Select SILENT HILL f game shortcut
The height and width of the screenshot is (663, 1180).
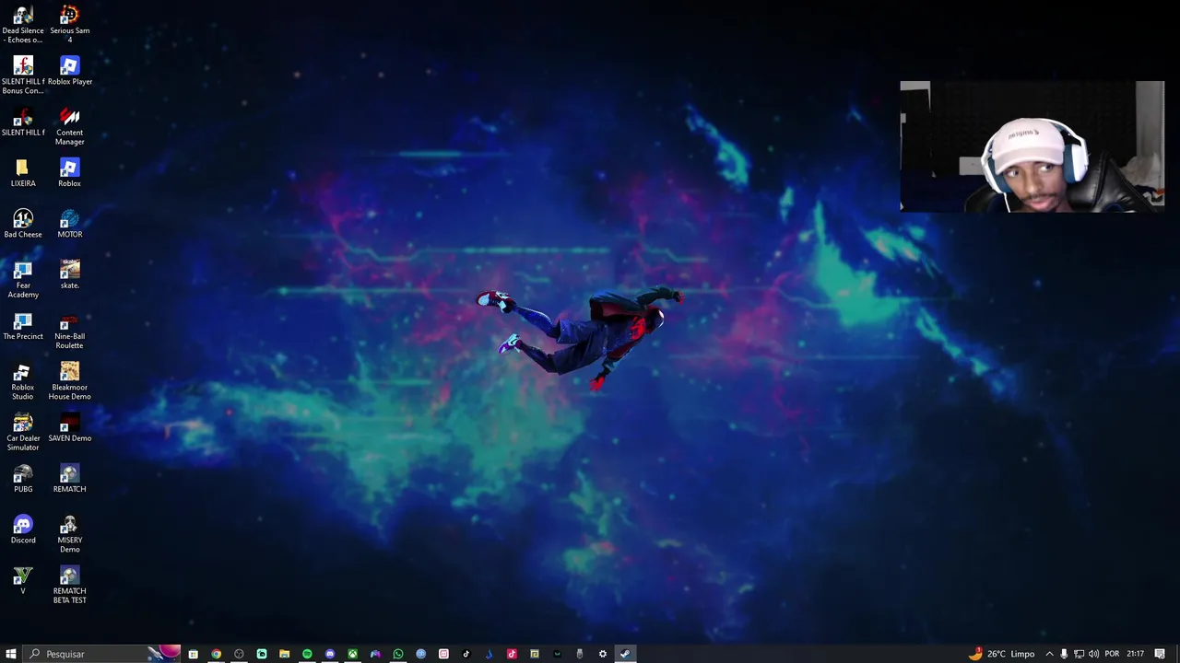coord(23,122)
